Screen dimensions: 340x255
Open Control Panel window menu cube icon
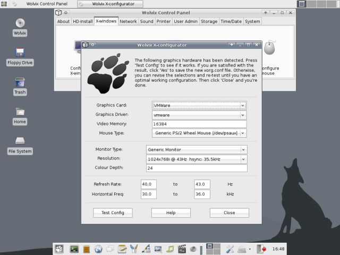pos(58,13)
